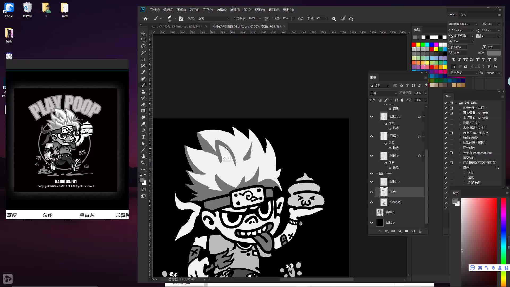The width and height of the screenshot is (510, 287).
Task: Hide the color group
Action: click(x=371, y=174)
